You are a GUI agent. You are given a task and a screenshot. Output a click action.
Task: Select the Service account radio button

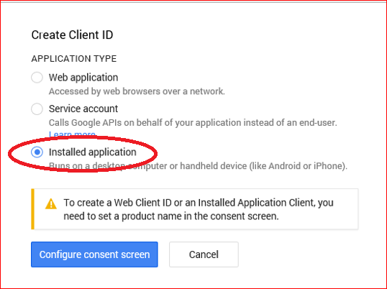[x=37, y=109]
